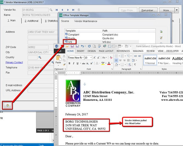Click the Format Painter brush icon

point(64,64)
